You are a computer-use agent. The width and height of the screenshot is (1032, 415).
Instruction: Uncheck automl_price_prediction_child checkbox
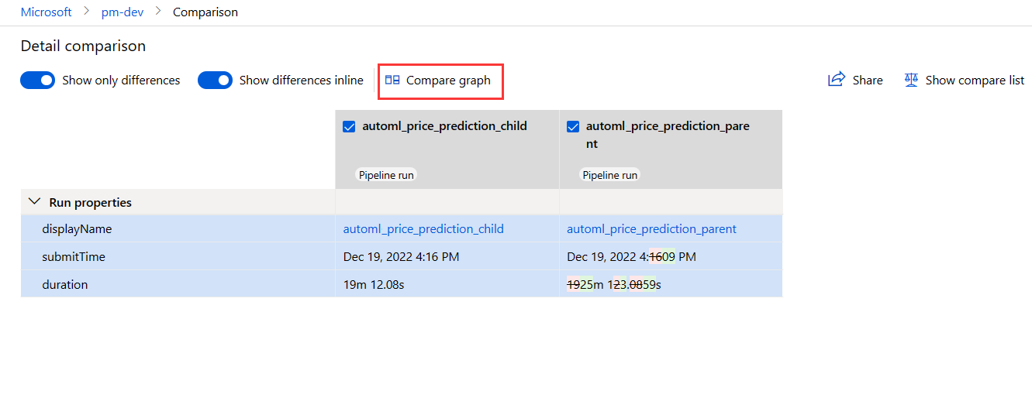click(x=349, y=126)
